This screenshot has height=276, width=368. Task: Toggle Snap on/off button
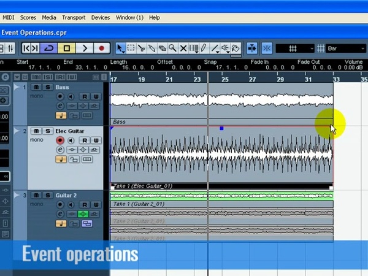(x=267, y=48)
